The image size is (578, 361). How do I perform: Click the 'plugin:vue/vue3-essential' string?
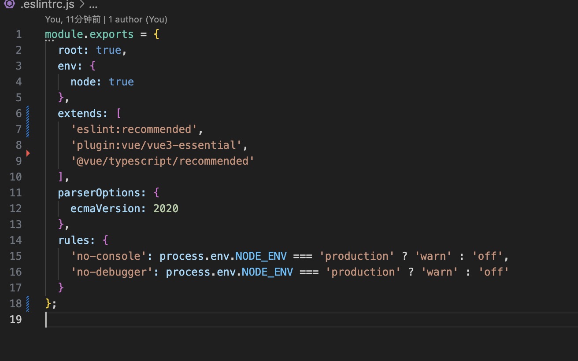[x=156, y=145]
